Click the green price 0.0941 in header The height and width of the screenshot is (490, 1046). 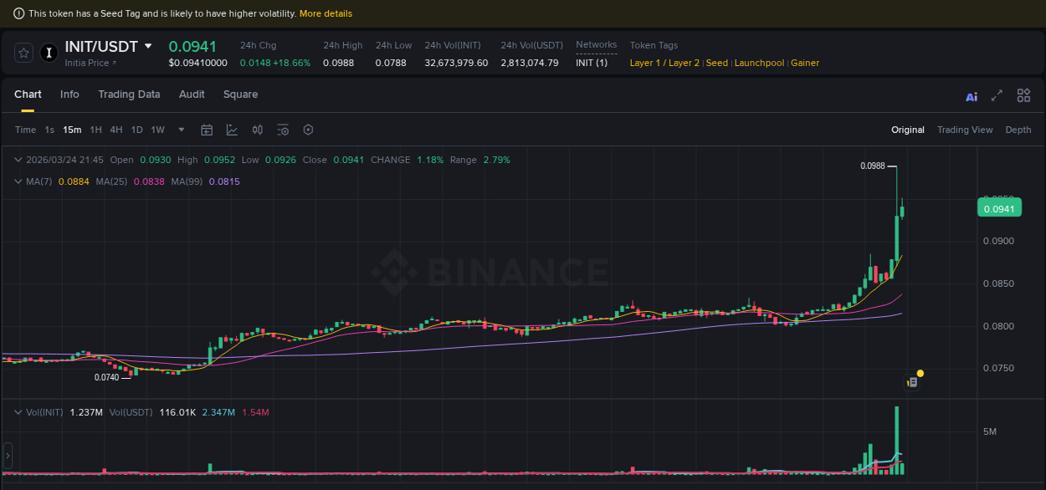tap(192, 46)
